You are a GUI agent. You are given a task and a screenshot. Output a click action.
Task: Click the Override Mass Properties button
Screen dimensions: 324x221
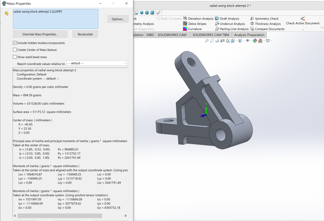40,34
